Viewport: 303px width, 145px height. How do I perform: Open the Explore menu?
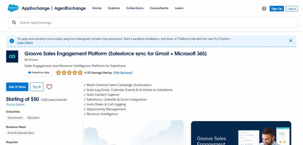coord(114,8)
